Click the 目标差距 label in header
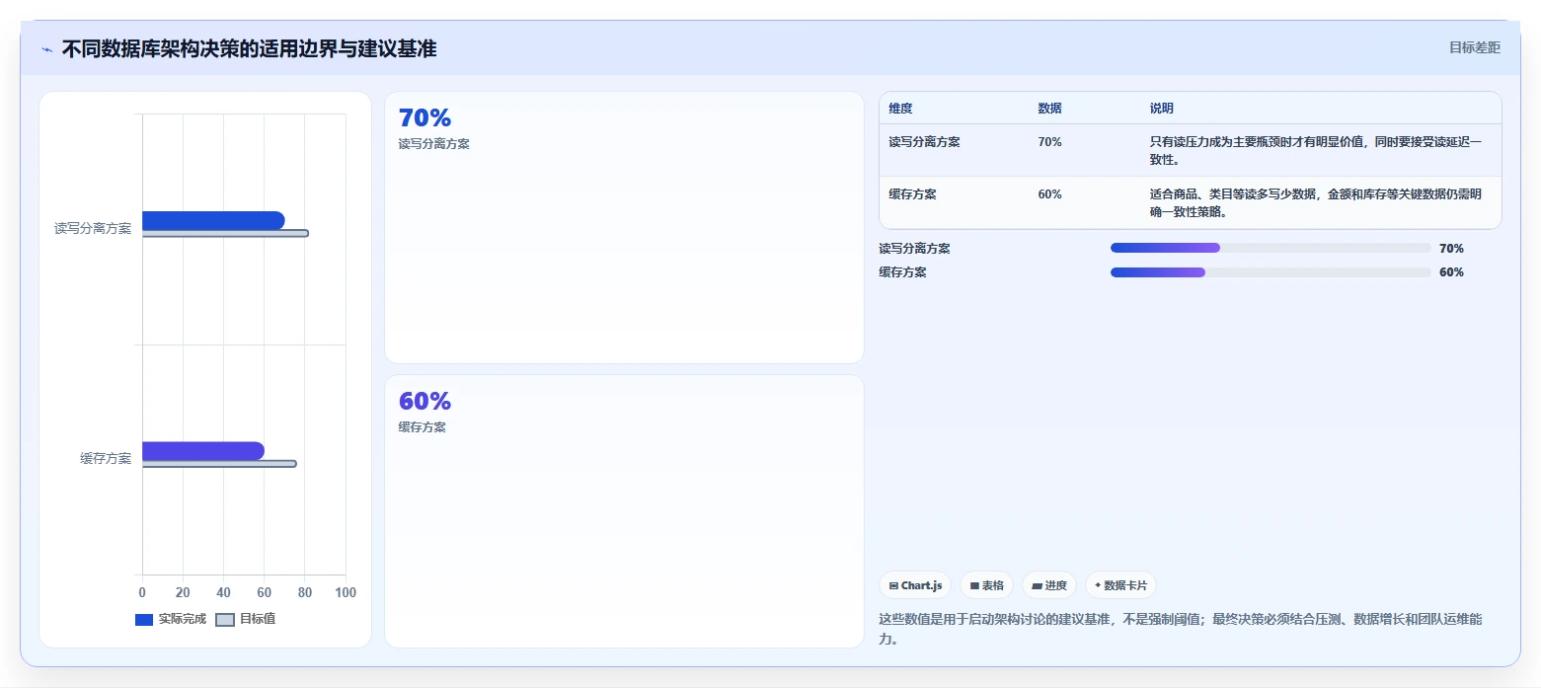Viewport: 1541px width, 688px height. [1475, 47]
